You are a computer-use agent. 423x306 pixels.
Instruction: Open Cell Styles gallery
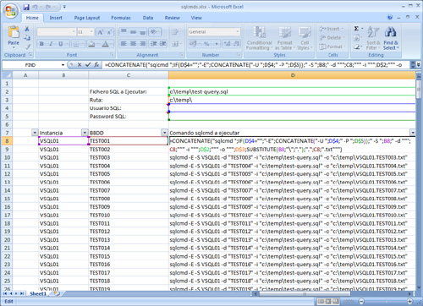(x=305, y=38)
